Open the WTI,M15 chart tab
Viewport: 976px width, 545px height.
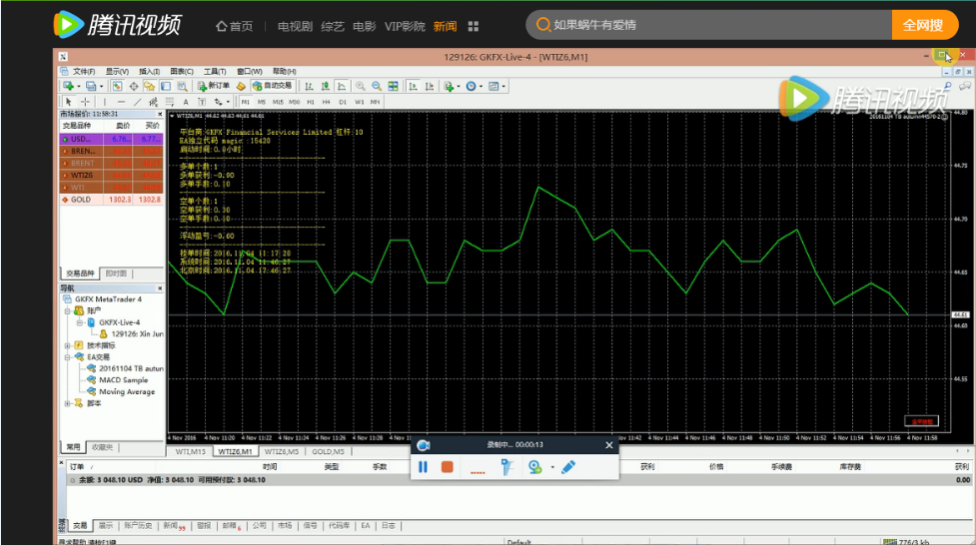[x=190, y=452]
